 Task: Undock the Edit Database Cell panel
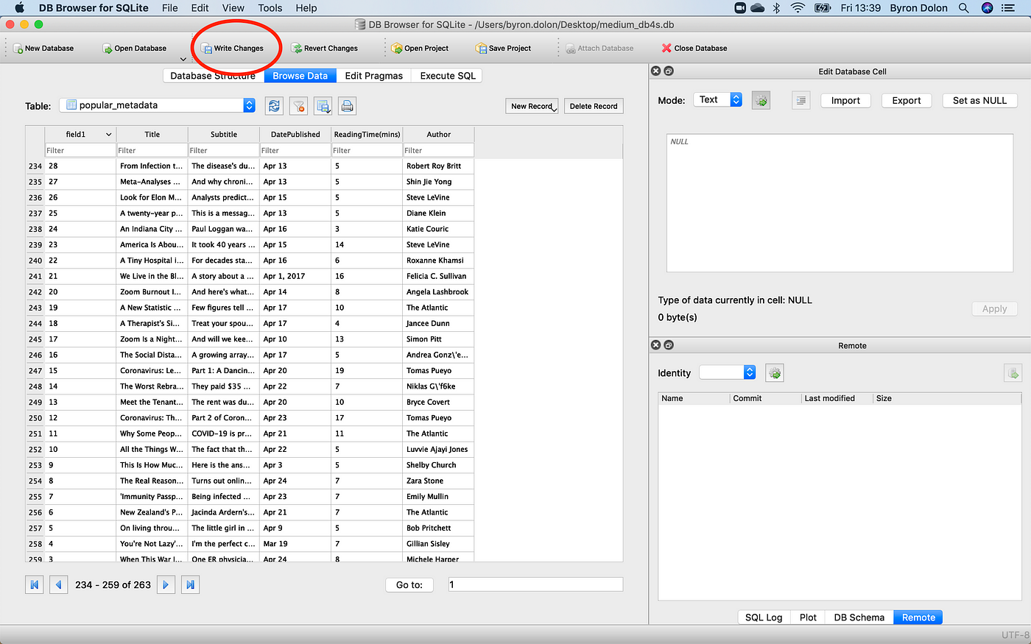(669, 71)
